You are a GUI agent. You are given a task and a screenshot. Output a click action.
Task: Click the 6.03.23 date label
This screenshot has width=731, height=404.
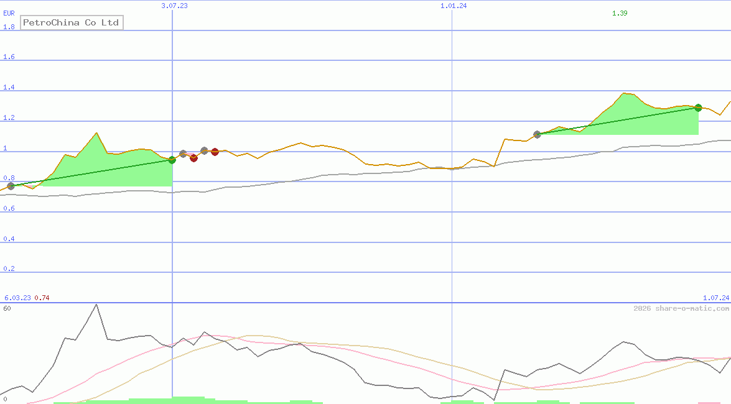tap(17, 297)
